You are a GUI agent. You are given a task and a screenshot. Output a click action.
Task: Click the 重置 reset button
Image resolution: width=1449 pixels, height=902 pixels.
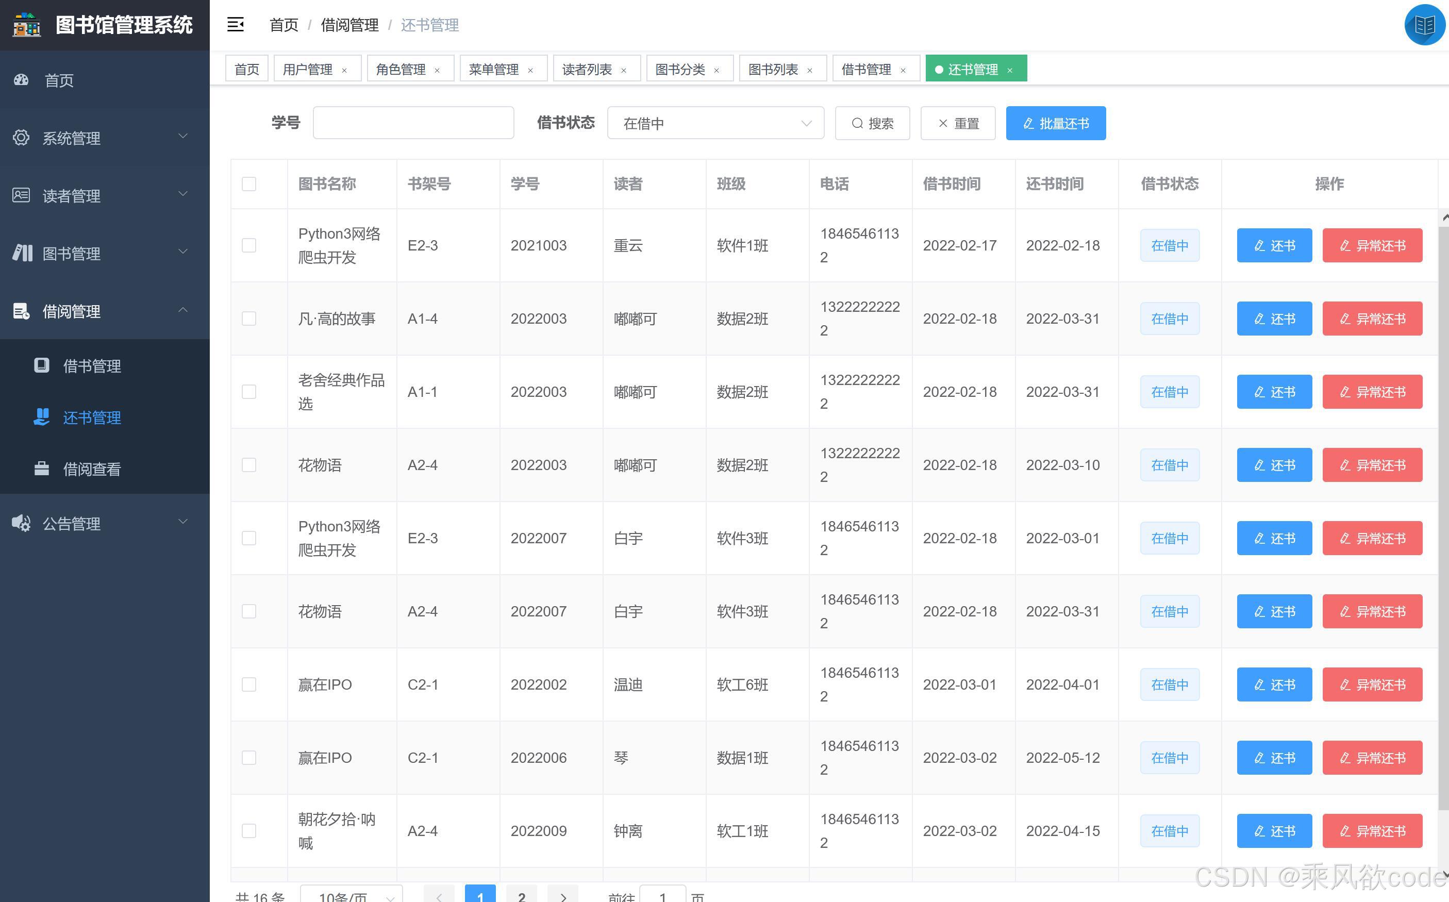[957, 123]
